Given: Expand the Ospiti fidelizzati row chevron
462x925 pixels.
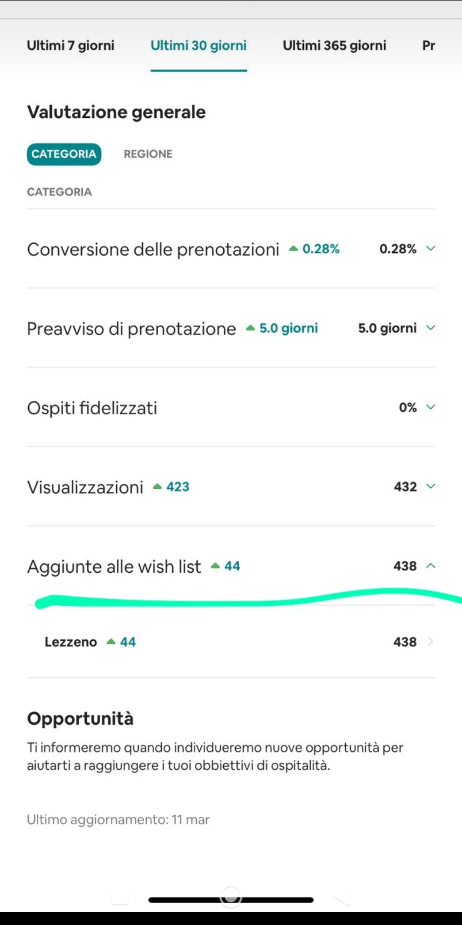Looking at the screenshot, I should 431,407.
